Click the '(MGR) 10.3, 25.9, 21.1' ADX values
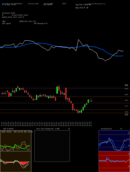The image size is (130, 172). (x=28, y=21)
